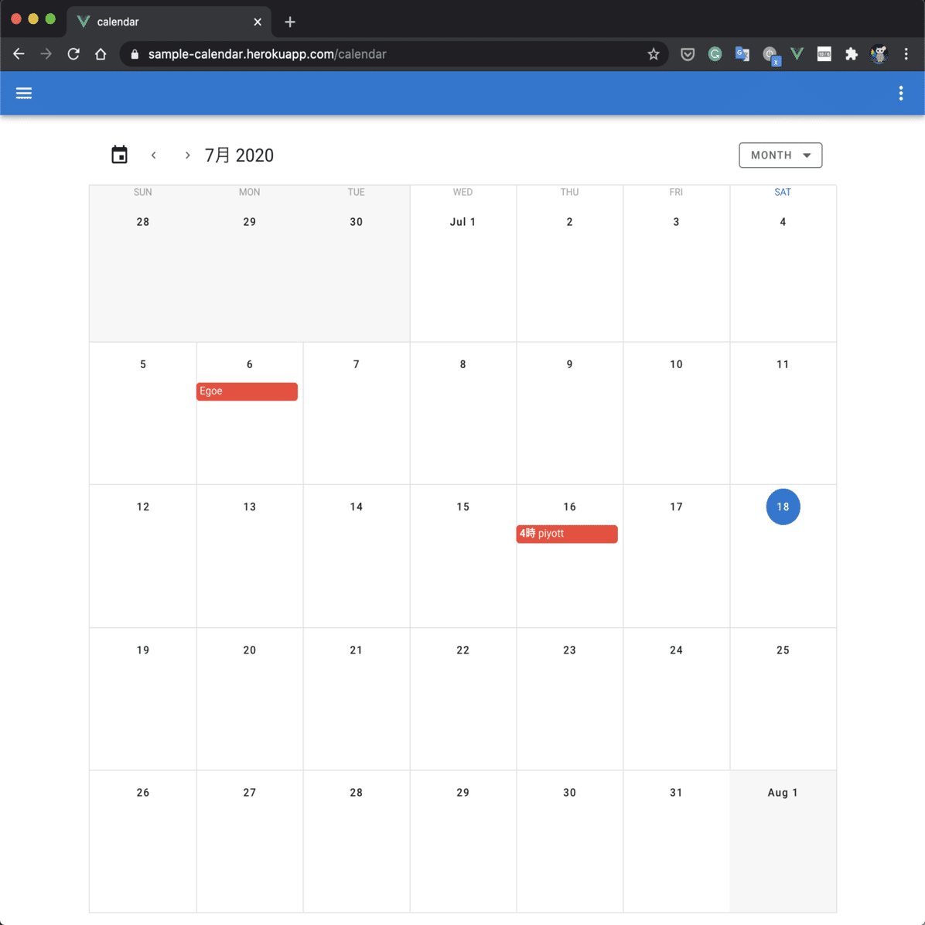Viewport: 925px width, 925px height.
Task: Select July 31 date number
Action: pyautogui.click(x=676, y=792)
